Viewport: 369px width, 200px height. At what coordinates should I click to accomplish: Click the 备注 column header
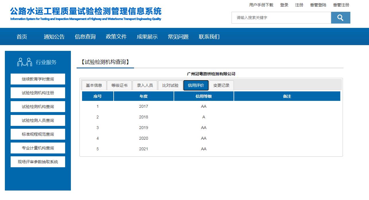tap(287, 96)
